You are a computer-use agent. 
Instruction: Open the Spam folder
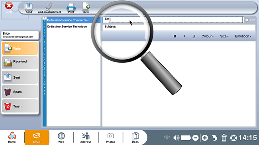20,92
